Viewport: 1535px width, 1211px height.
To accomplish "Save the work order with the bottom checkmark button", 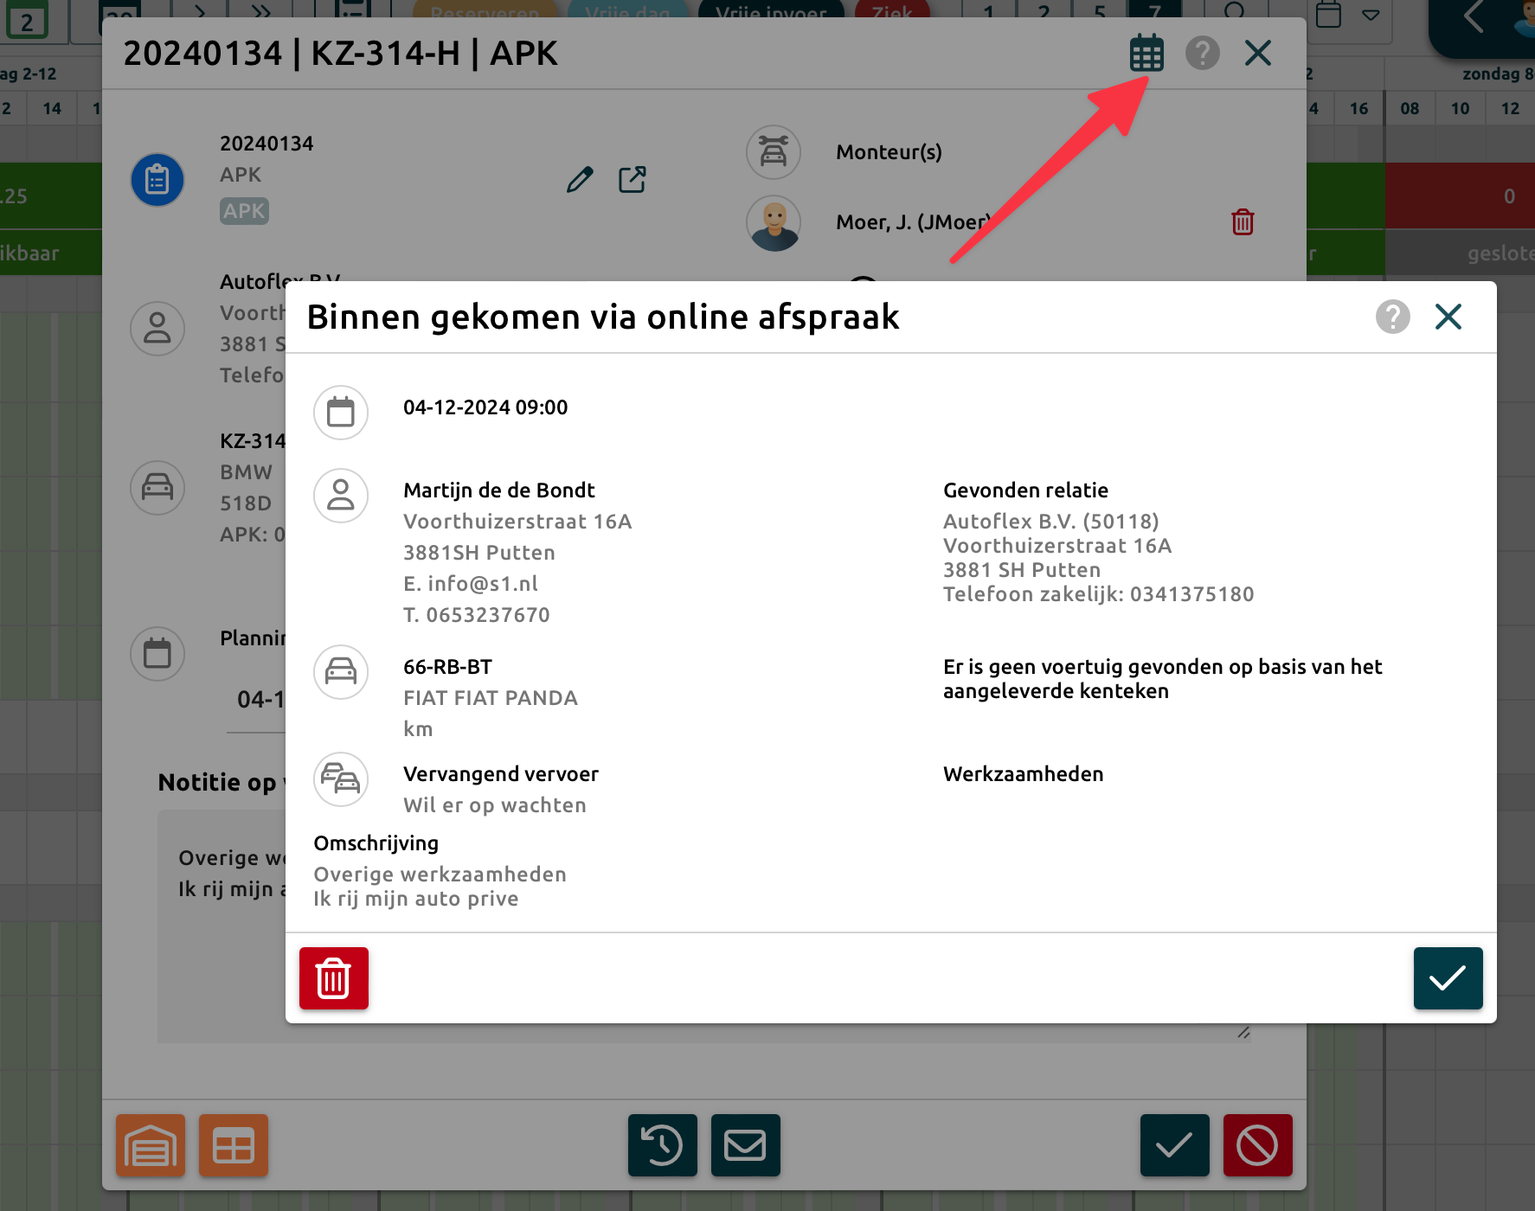I will (1174, 1145).
